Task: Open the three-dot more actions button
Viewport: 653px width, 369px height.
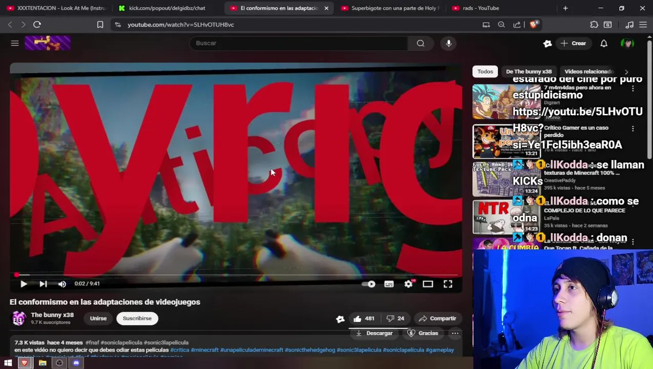Action: click(455, 334)
